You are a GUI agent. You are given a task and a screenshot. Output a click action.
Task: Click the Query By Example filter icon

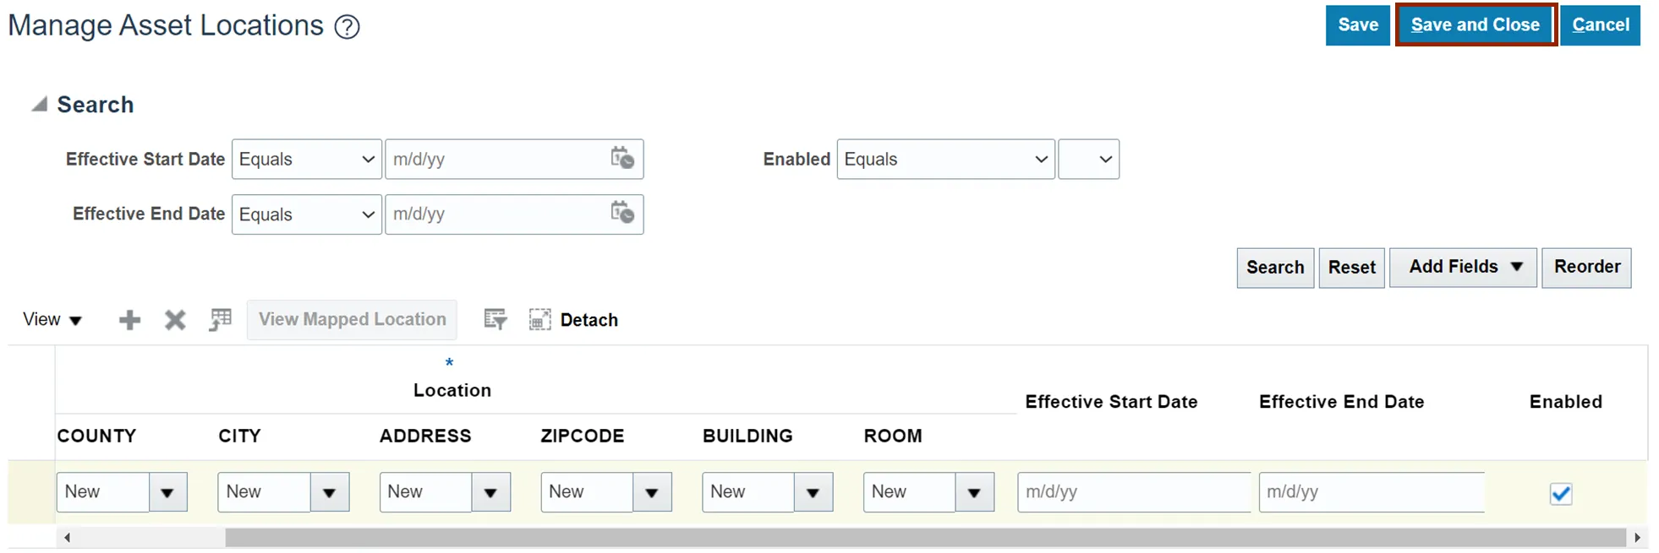click(495, 319)
